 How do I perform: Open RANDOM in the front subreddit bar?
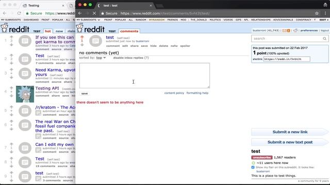tap(141, 20)
